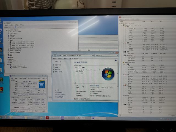176x132 pixels.
Task: Click the back arrow in System window
Action: [x=54, y=55]
